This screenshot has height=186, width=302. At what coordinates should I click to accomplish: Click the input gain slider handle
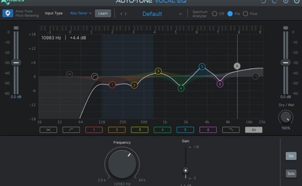16,63
